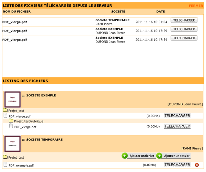Click TELECHARGER for PDF_vierge.pdf in Projet_test/rubrique
Image resolution: width=206 pixels, height=172 pixels.
pyautogui.click(x=177, y=126)
